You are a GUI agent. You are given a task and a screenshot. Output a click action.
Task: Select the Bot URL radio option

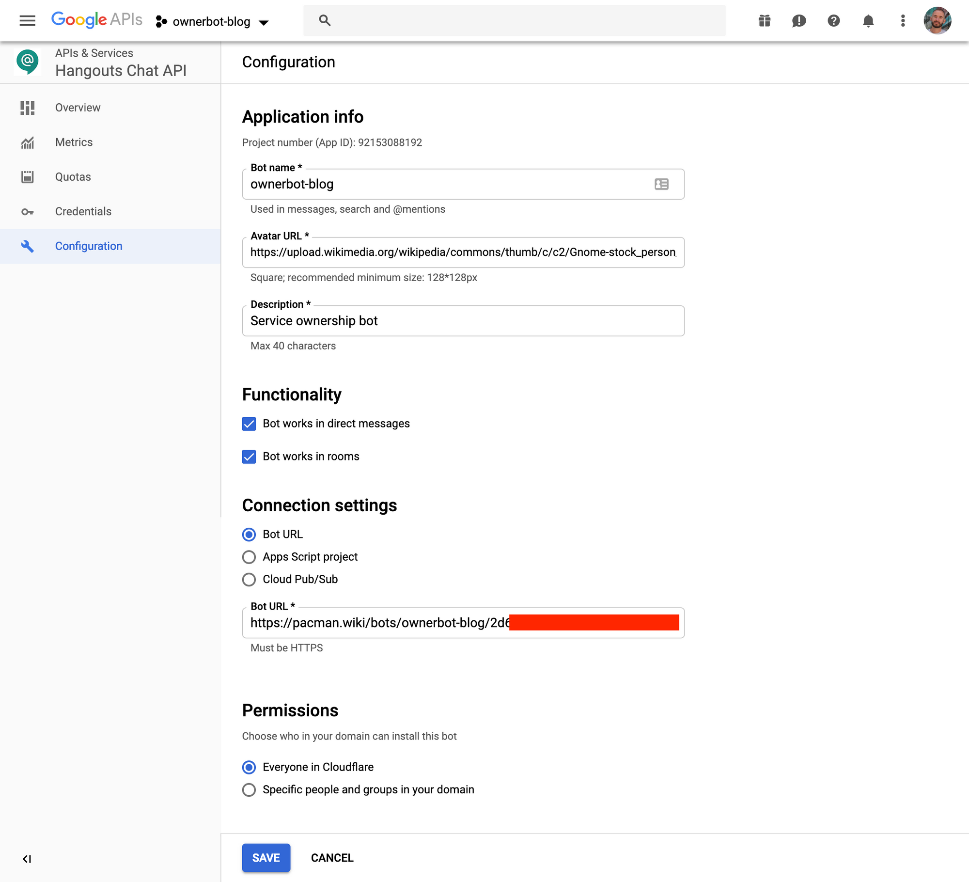(249, 535)
